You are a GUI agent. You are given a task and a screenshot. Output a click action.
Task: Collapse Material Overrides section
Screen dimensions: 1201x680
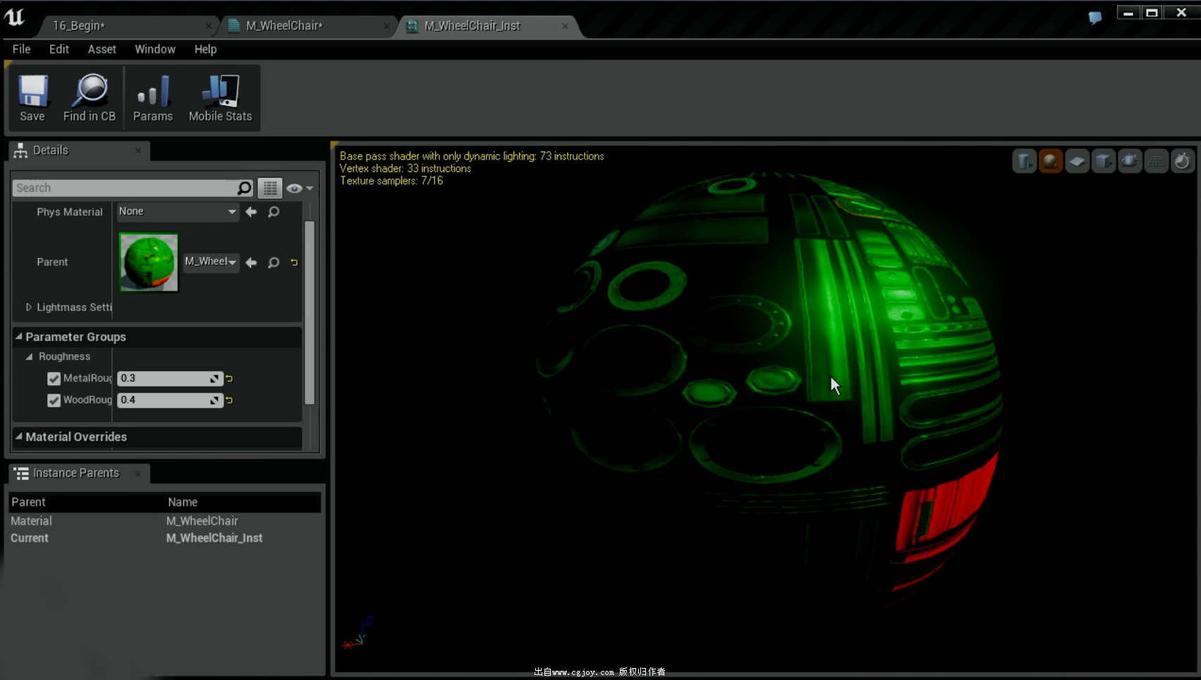(x=19, y=437)
